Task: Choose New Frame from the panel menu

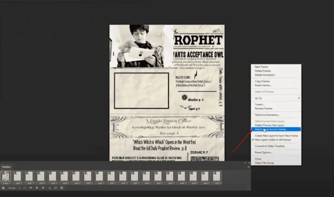Action: [x=261, y=67]
